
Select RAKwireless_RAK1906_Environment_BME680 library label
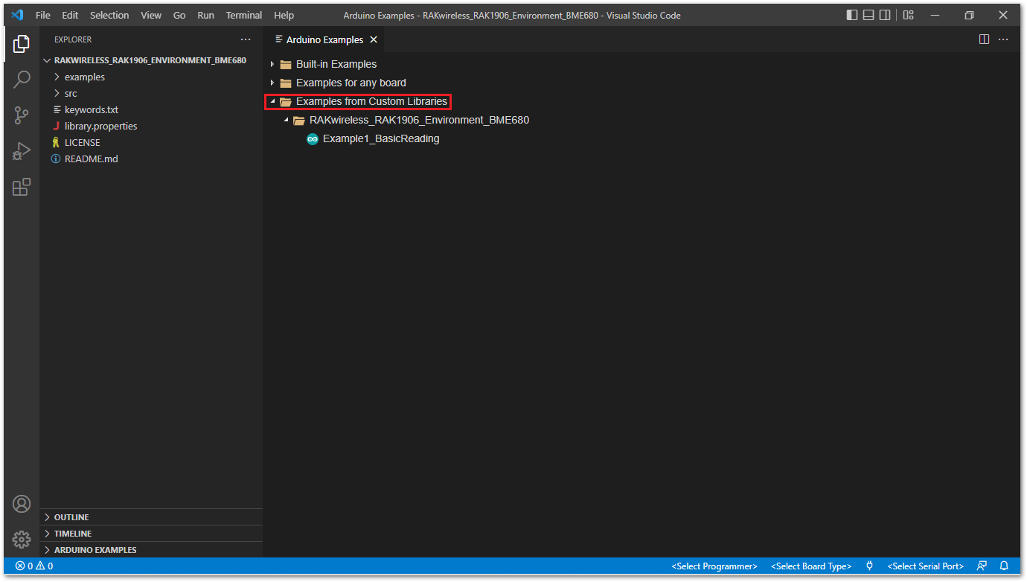(x=419, y=120)
